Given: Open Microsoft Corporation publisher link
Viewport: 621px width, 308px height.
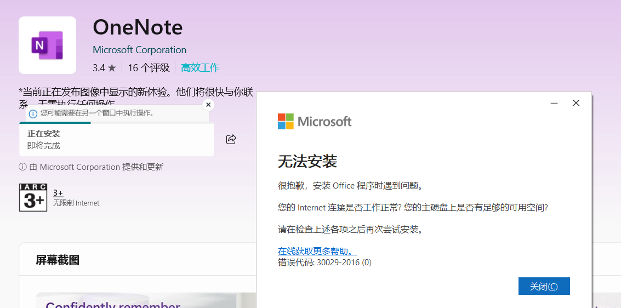Looking at the screenshot, I should (139, 50).
